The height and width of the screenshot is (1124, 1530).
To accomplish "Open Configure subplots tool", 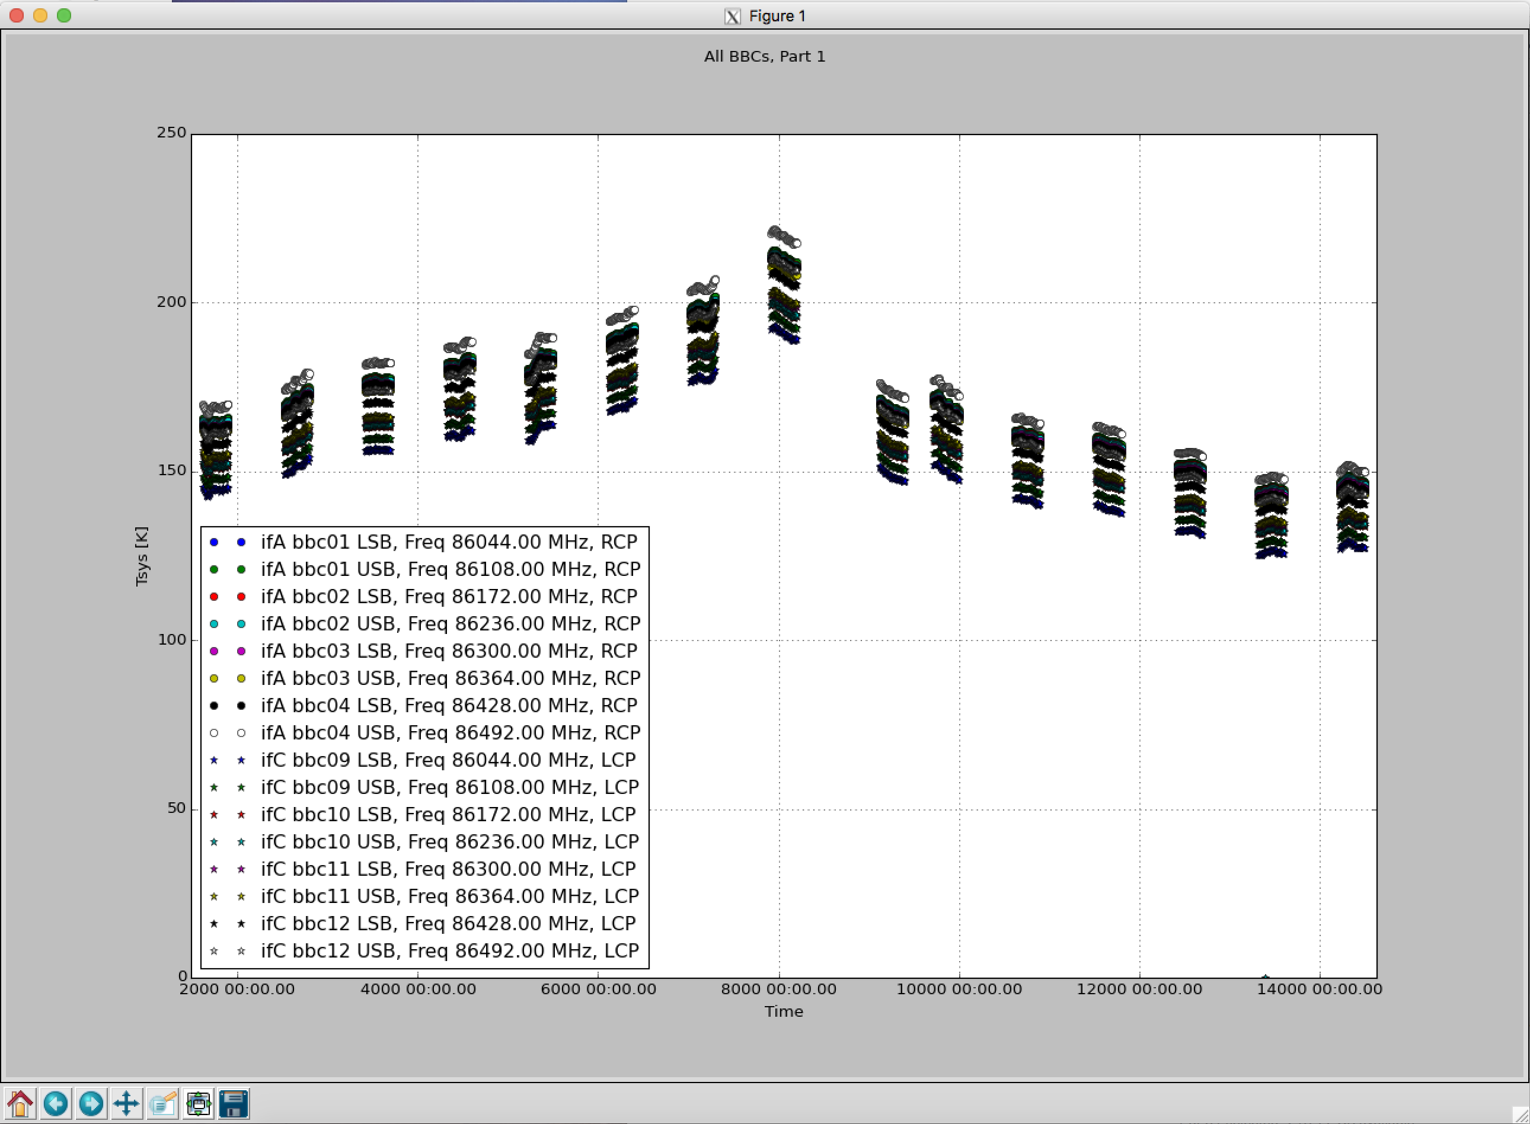I will [x=198, y=1103].
